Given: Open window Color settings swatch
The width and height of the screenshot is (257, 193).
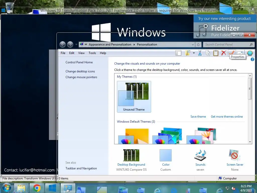Looking at the screenshot, I should [166, 155].
